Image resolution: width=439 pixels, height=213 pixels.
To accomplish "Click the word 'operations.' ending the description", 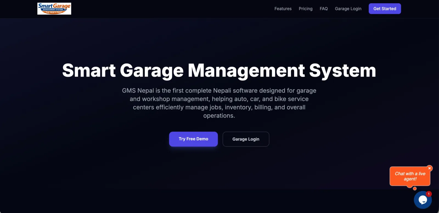I will coord(219,116).
